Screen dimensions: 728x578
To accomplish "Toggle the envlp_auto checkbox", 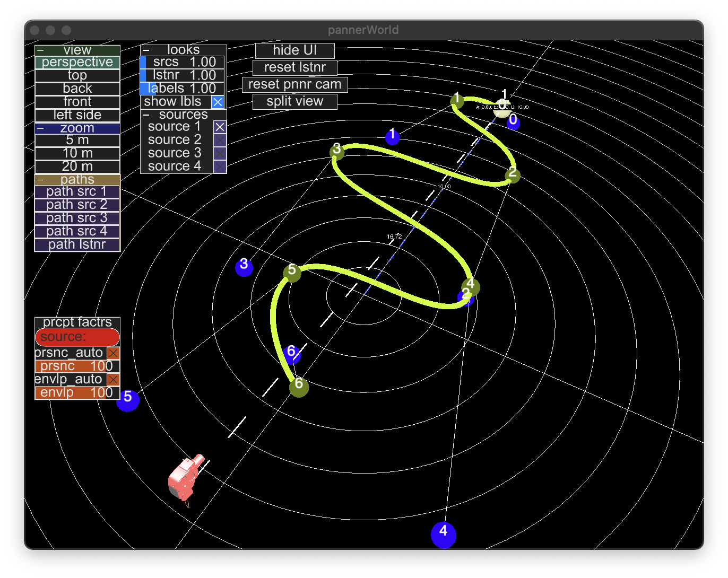I will 113,380.
